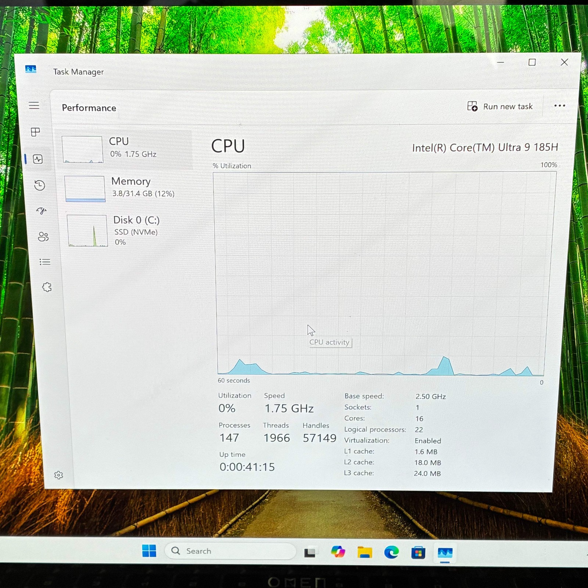Click the 60 seconds axis label

(234, 380)
